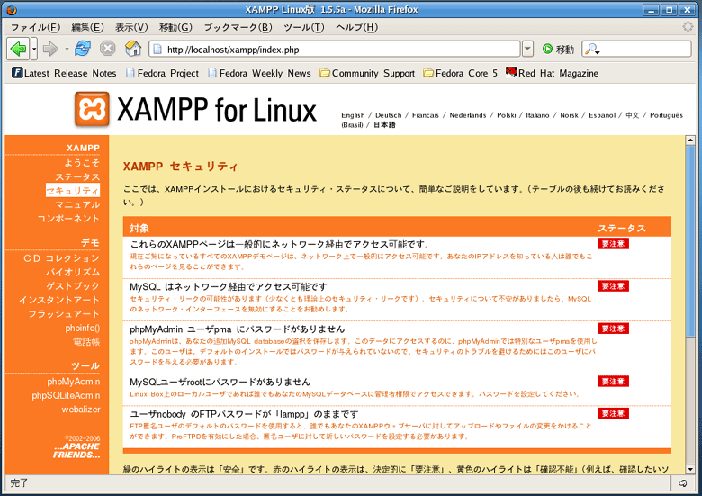Click the status bar icon at right
The height and width of the screenshot is (496, 702).
(x=682, y=483)
